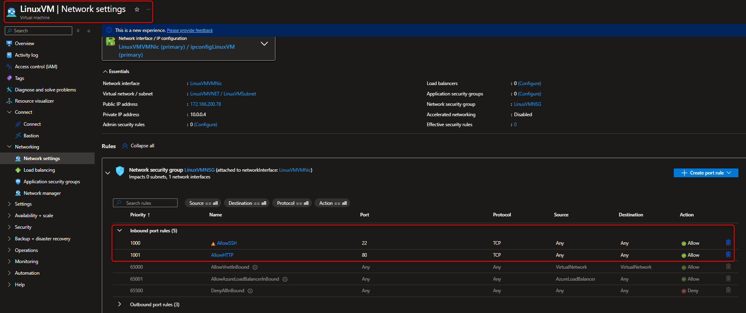
Task: Open the Automation menu item
Action: pyautogui.click(x=27, y=273)
